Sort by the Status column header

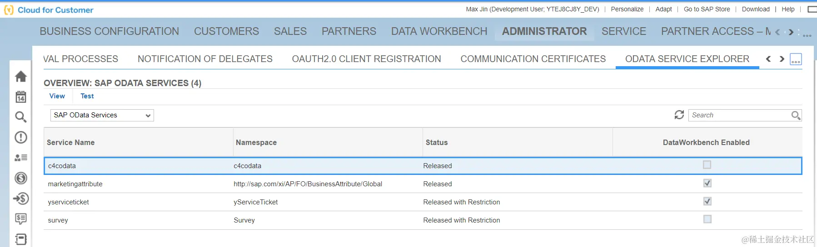[x=518, y=142]
